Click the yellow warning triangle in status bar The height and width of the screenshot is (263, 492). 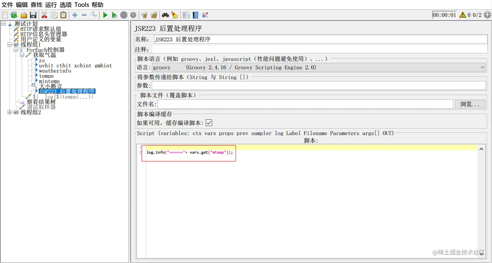[463, 15]
